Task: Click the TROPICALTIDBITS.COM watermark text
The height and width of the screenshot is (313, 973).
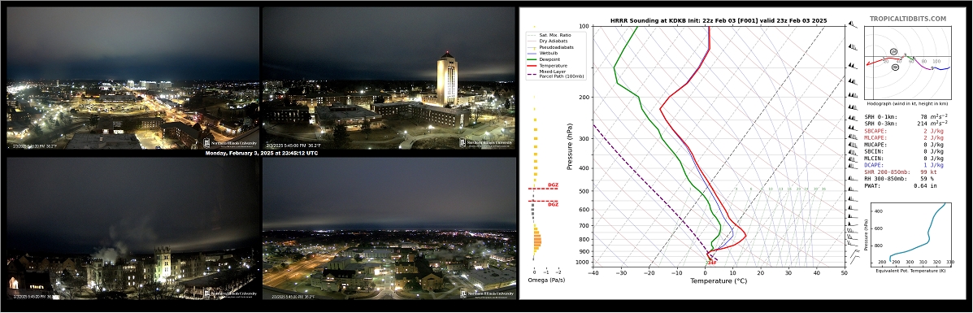Action: 907,20
